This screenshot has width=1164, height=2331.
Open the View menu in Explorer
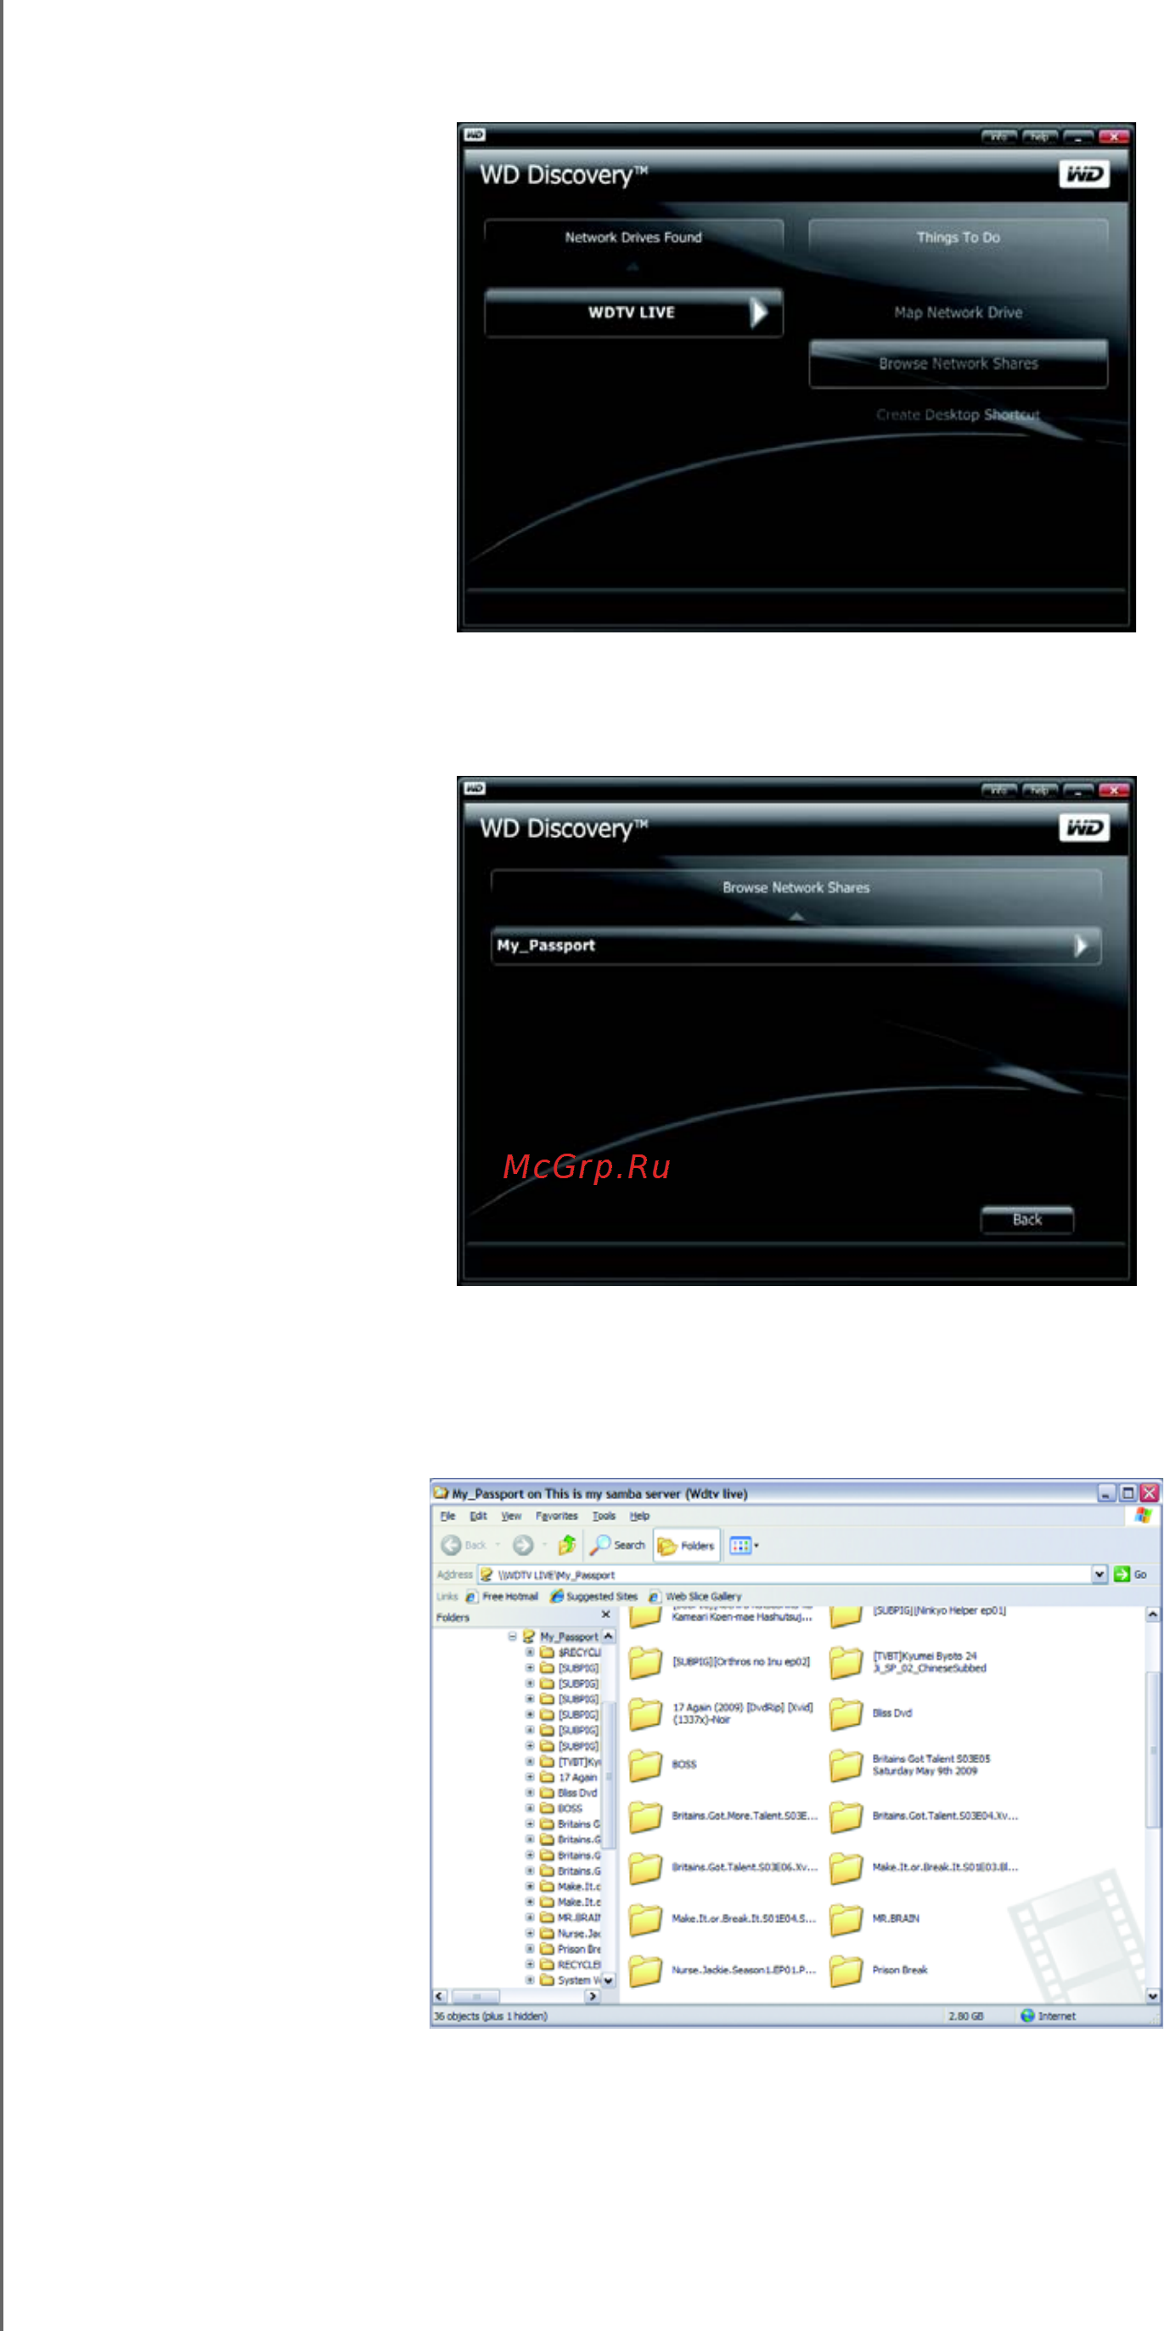(x=511, y=1516)
